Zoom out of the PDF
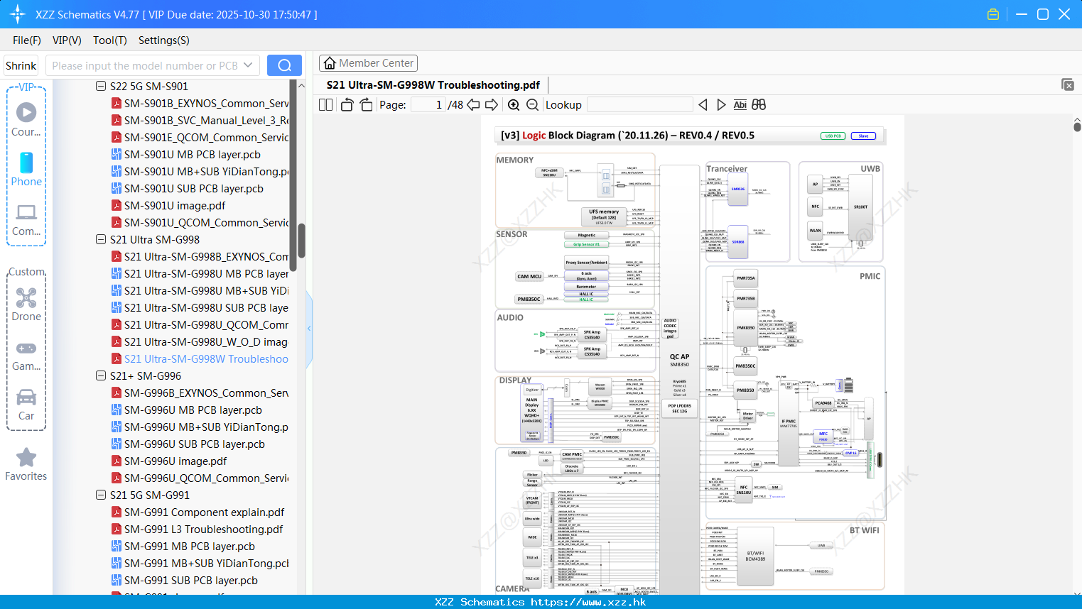Screen dimensions: 1082x609 point(532,104)
